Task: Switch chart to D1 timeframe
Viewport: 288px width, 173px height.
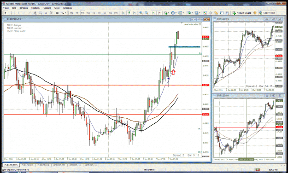Action: 105,13
